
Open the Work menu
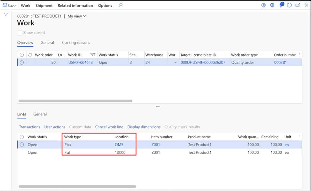coord(25,6)
